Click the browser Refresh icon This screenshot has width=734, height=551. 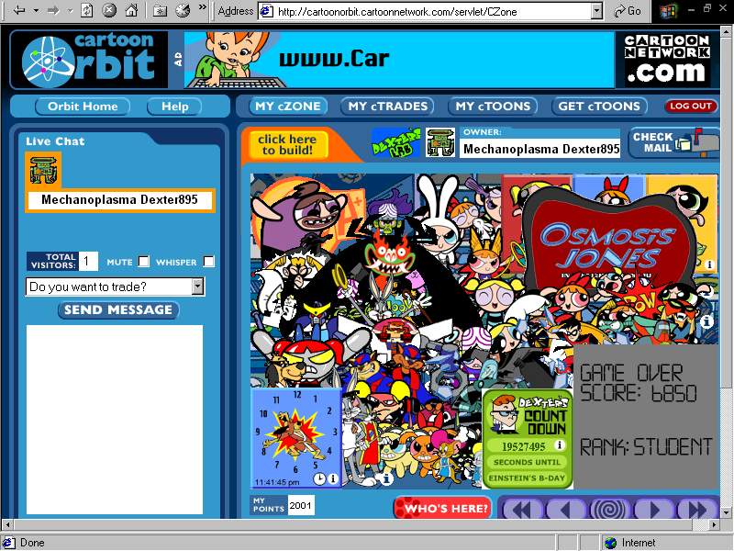tap(87, 11)
